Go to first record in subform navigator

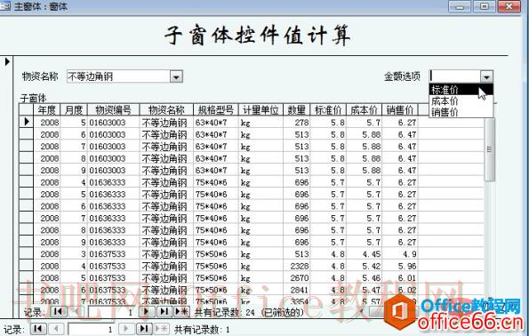[59, 311]
